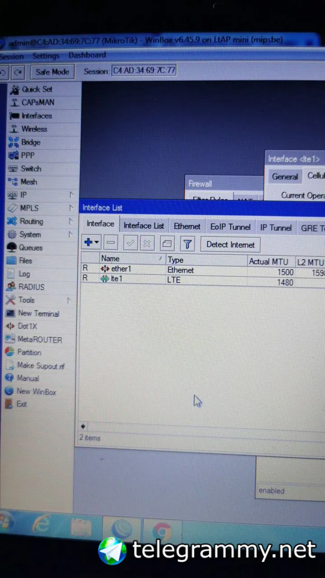Click the WinBox taskbar icon

pos(122,530)
